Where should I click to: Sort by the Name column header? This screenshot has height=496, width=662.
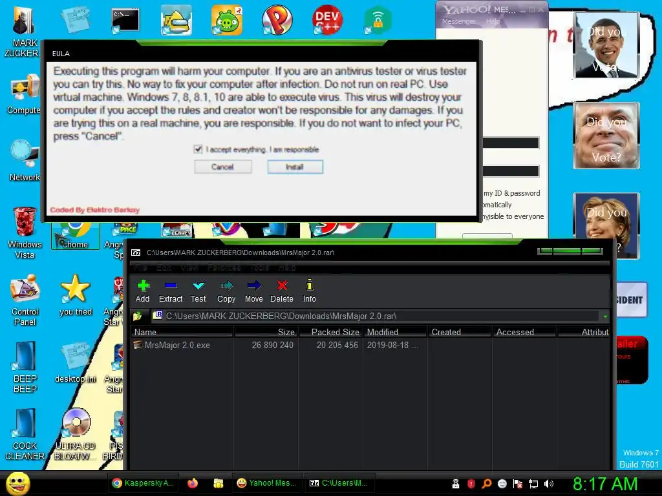click(x=182, y=332)
